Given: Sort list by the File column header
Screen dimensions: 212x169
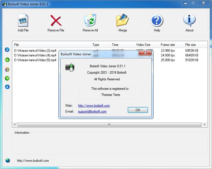Looking at the screenshot, I should pos(52,45).
